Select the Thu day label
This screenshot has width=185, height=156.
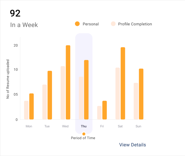tap(84, 126)
